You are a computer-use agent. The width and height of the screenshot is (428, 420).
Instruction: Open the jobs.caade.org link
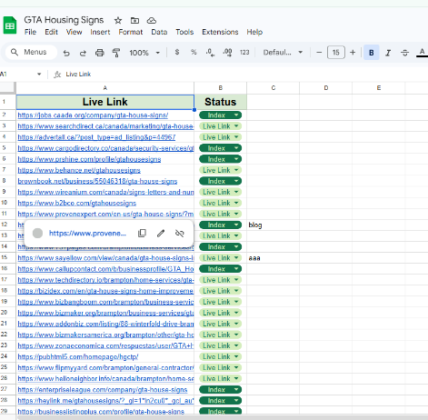tap(93, 115)
